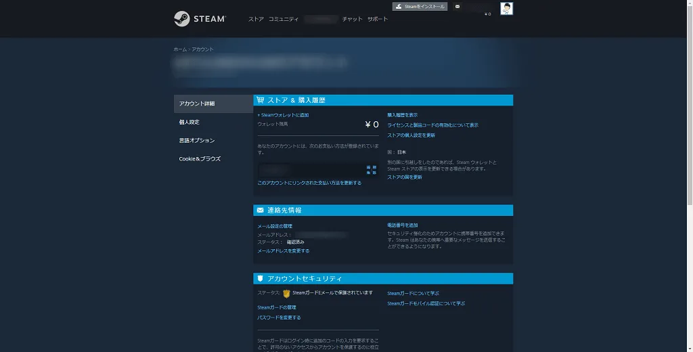Click the 確認済み email status text
Screen dimensions: 693x352
coord(296,242)
